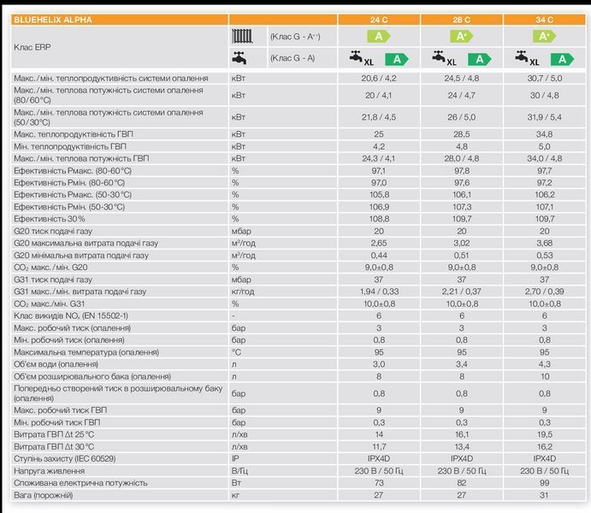Click the efficiency value '108,8'
Image resolution: width=591 pixels, height=513 pixels.
(x=379, y=219)
